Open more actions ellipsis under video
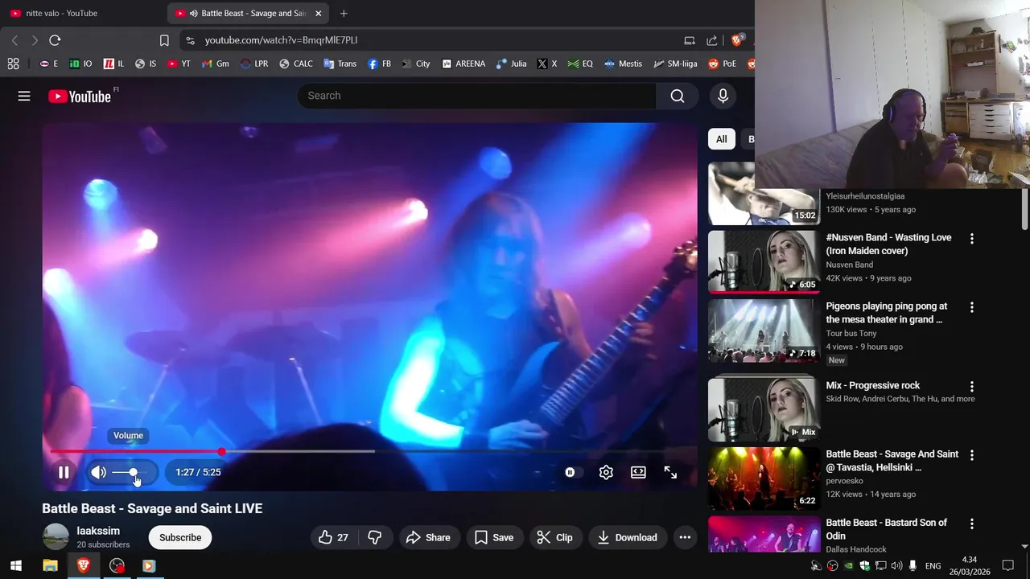This screenshot has height=579, width=1030. click(x=685, y=537)
